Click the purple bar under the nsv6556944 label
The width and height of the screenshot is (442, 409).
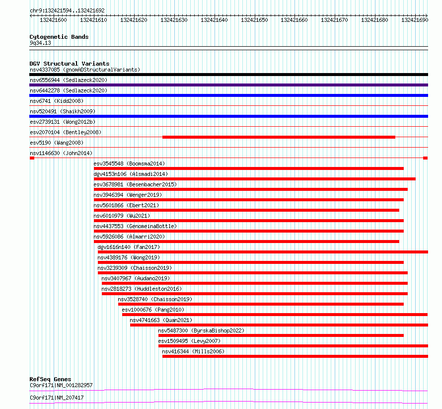tap(228, 85)
